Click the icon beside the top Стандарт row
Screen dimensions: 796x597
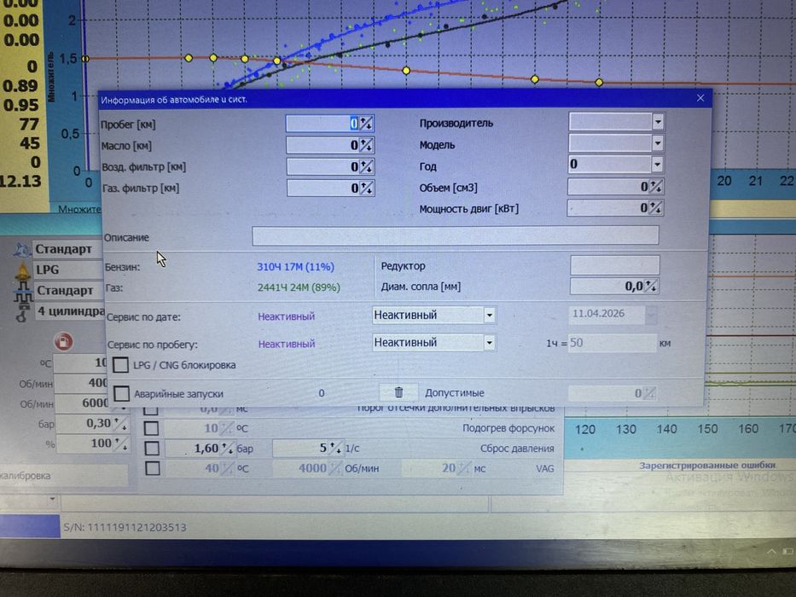[x=22, y=249]
